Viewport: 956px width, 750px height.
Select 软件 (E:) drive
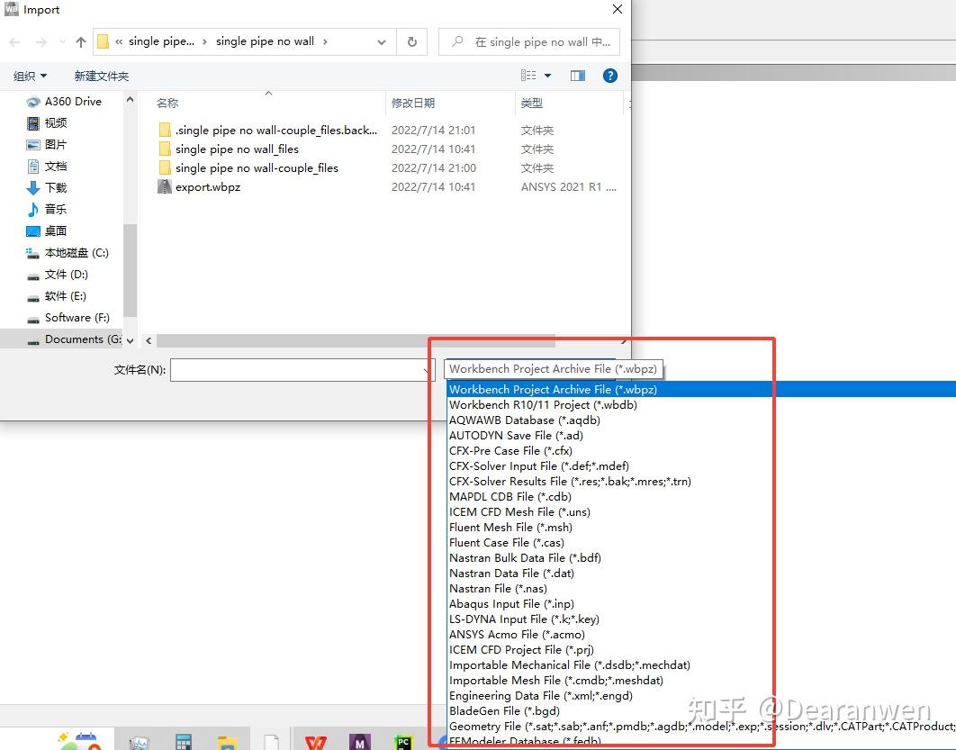[57, 295]
